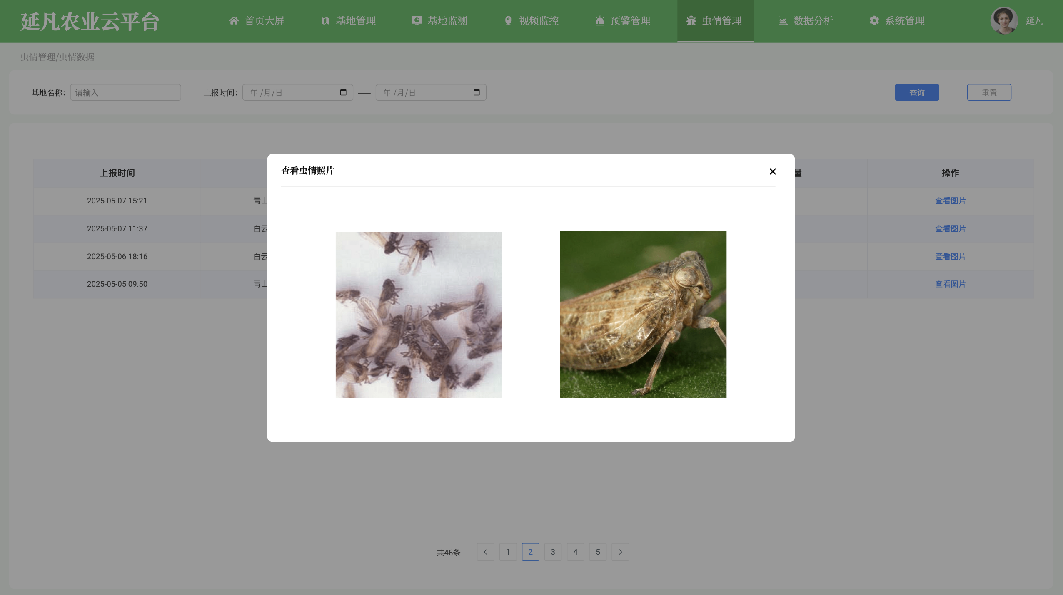This screenshot has height=595, width=1063.
Task: Click the 查看虫情照片 dialog title
Action: click(307, 171)
